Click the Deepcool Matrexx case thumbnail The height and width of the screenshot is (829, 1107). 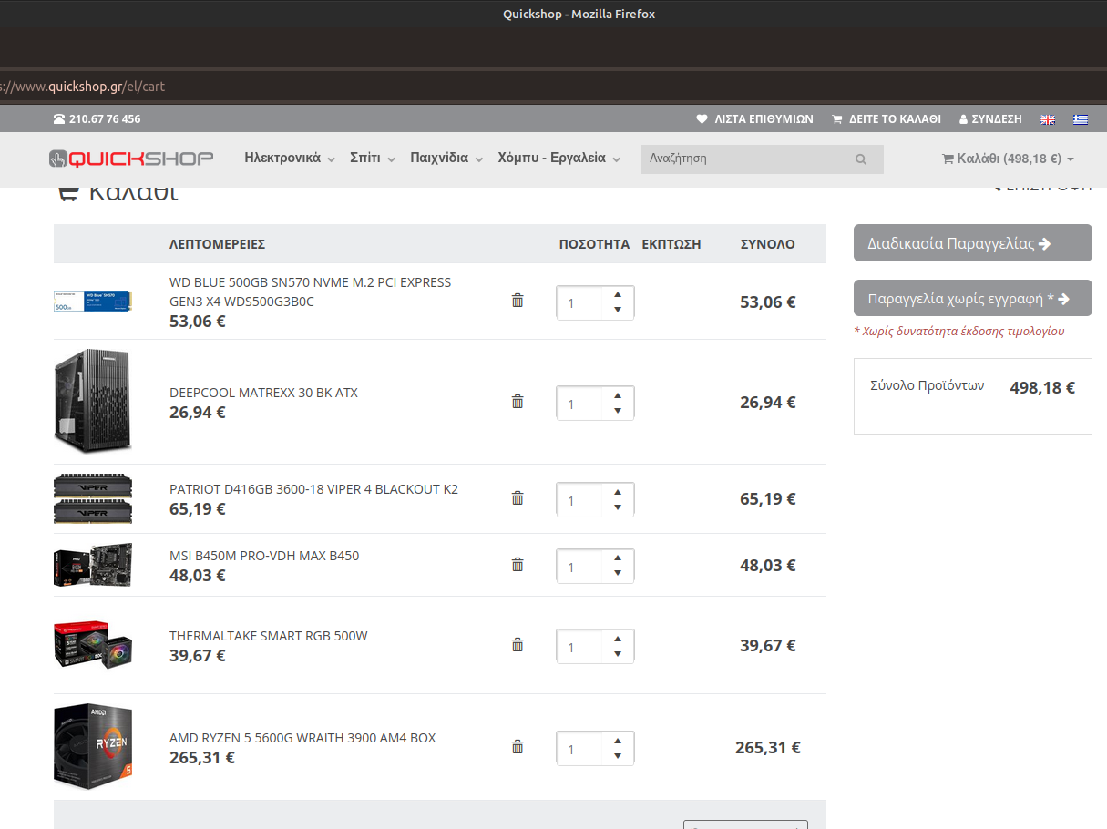click(x=93, y=401)
